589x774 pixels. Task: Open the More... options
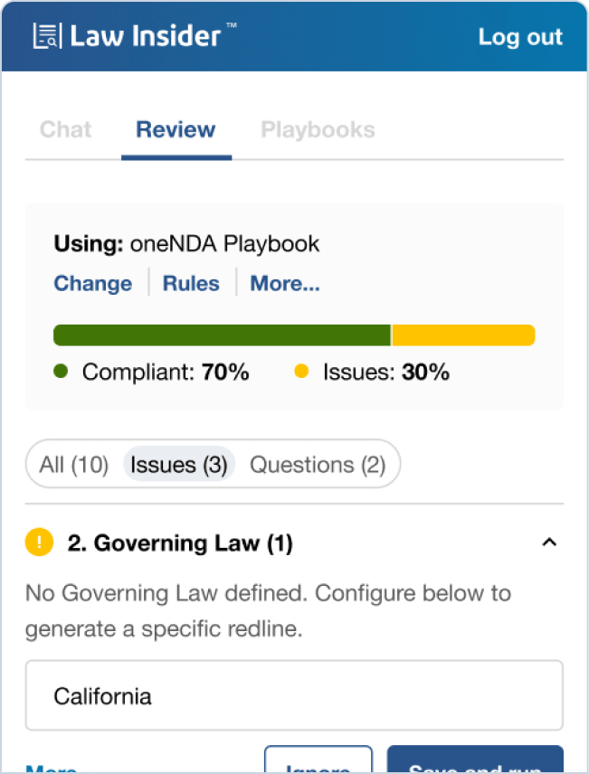(x=284, y=283)
